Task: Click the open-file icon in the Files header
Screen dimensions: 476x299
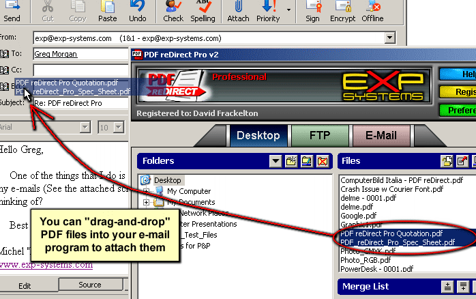Action: [x=447, y=161]
